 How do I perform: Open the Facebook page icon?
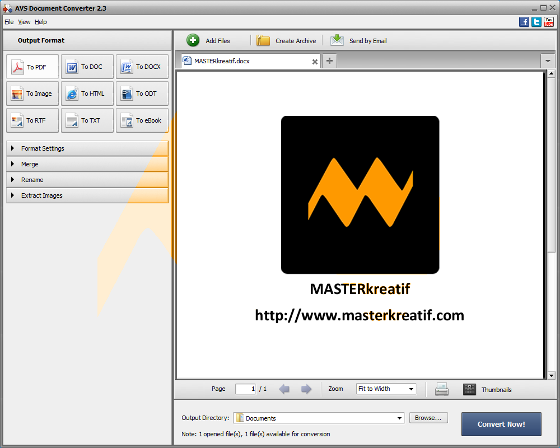[x=524, y=22]
